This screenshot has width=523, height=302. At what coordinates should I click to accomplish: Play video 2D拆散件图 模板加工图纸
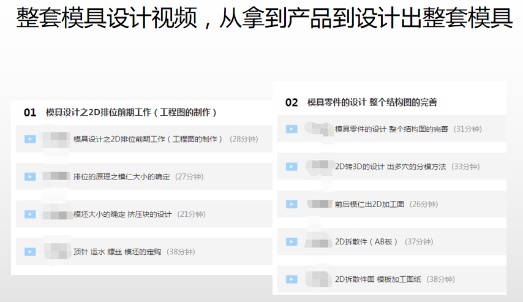pos(292,279)
